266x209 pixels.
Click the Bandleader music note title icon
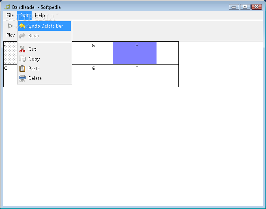pyautogui.click(x=7, y=7)
